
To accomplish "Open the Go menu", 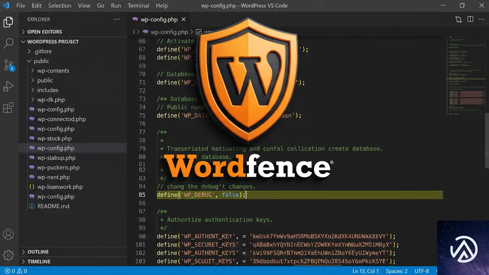I will coord(100,6).
